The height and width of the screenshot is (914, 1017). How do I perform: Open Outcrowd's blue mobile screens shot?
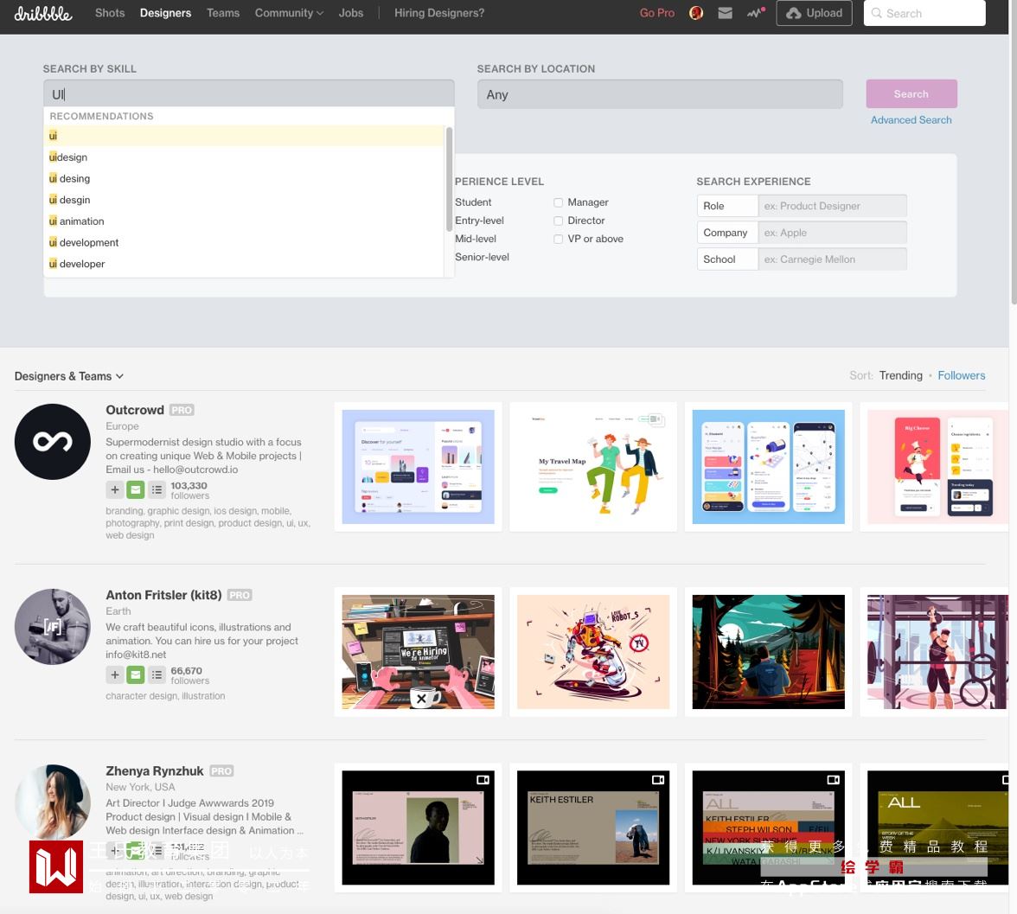769,466
